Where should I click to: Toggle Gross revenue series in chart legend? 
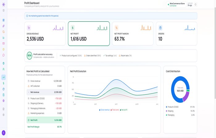(x=104, y=110)
